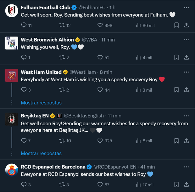
Task: Open the West Bromwich Albion profile name
Action: pos(47,40)
